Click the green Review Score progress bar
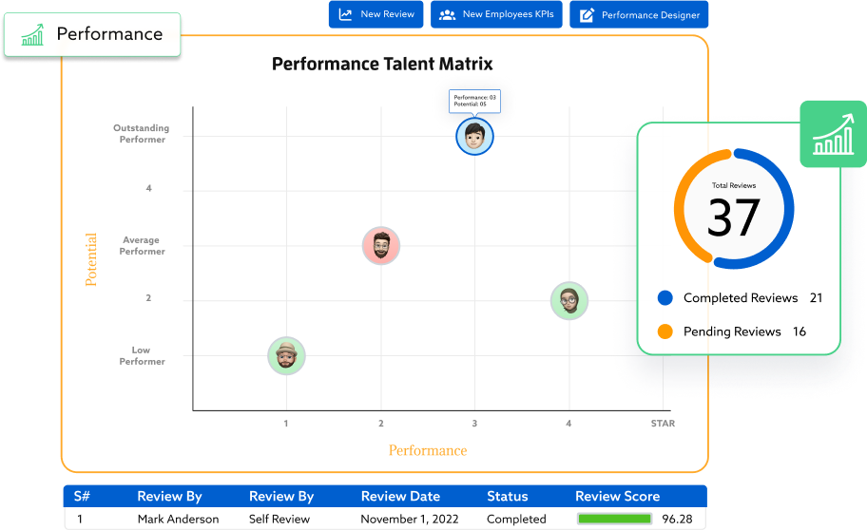Image resolution: width=867 pixels, height=530 pixels. [615, 520]
